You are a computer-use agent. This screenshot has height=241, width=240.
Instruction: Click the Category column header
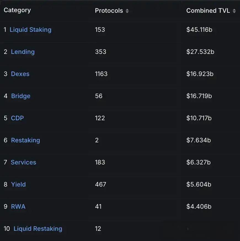[17, 10]
